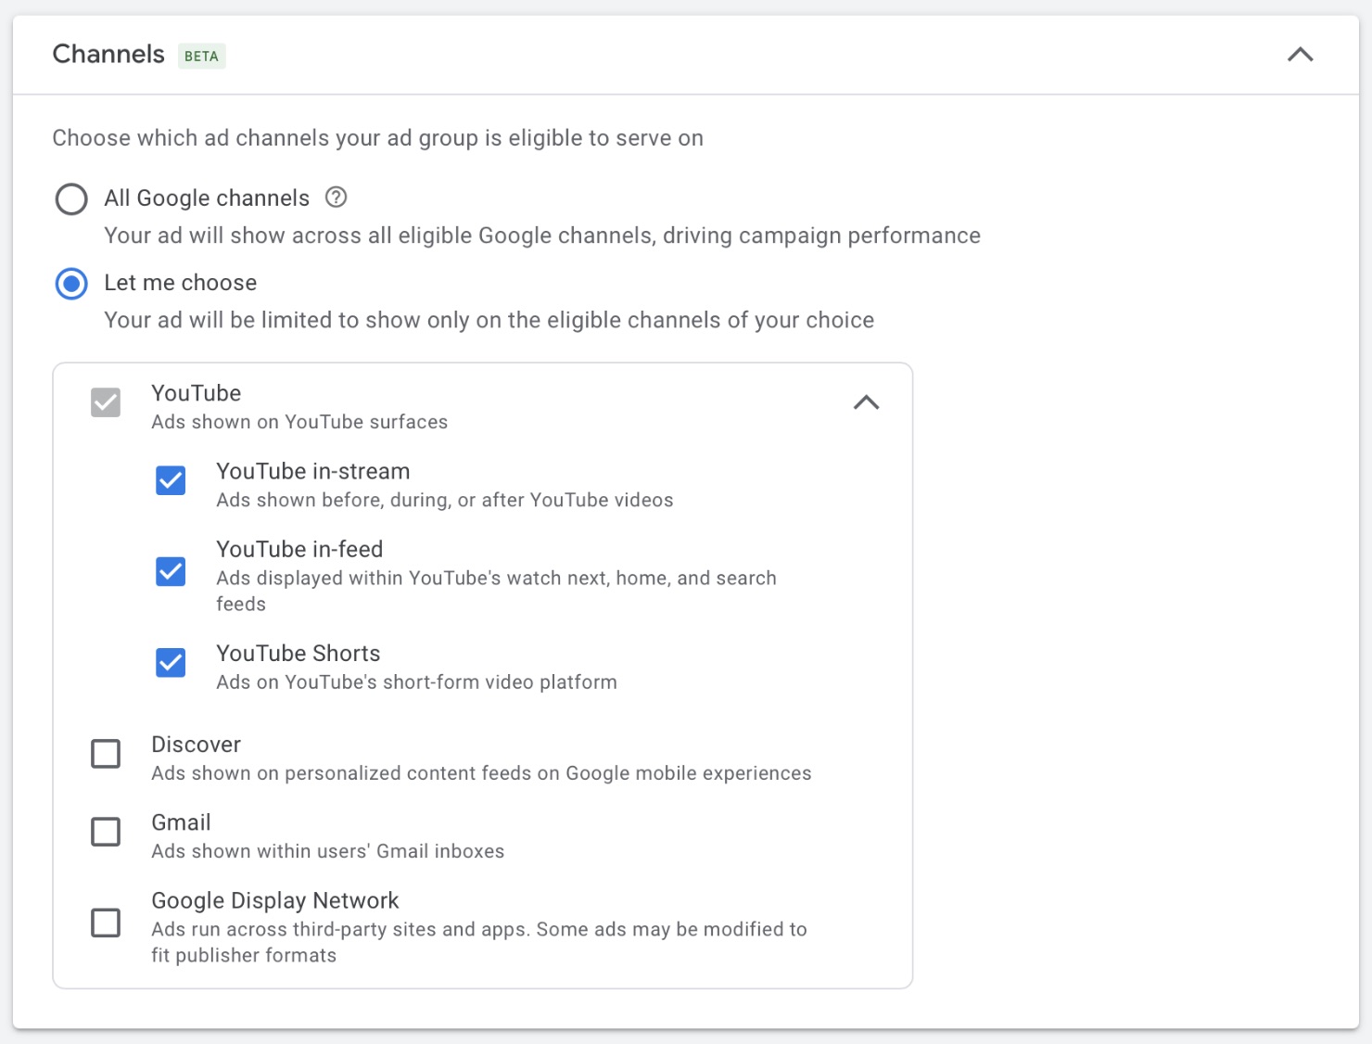Viewport: 1372px width, 1044px height.
Task: Click the Discover label text
Action: pos(196,745)
